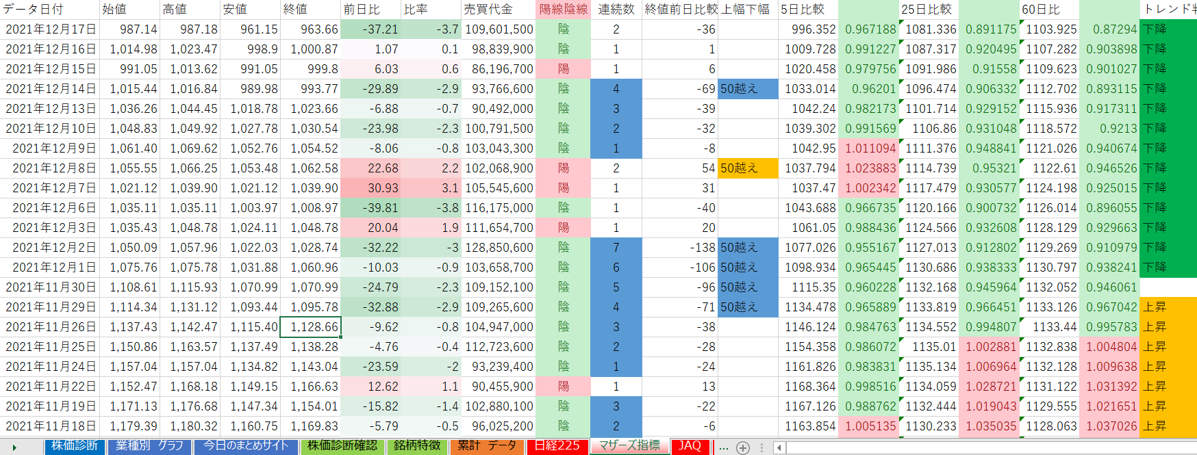Switch to the 日経225 sheet tab
The image size is (1197, 455).
pos(557,446)
